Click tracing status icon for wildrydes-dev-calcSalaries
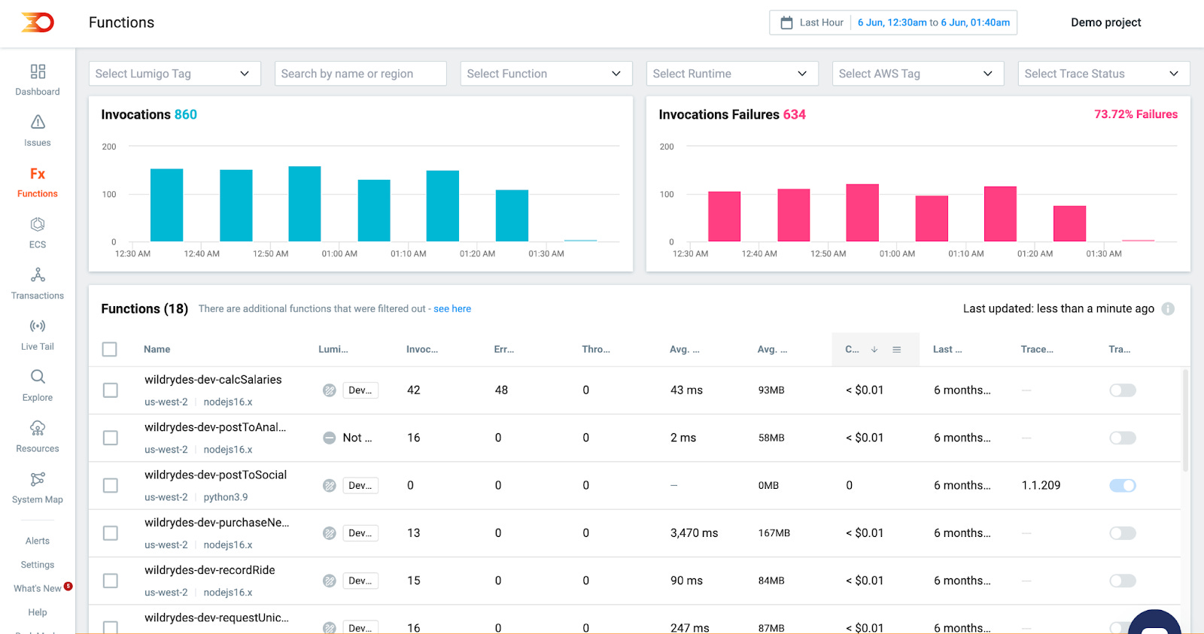The width and height of the screenshot is (1204, 634). pyautogui.click(x=330, y=390)
